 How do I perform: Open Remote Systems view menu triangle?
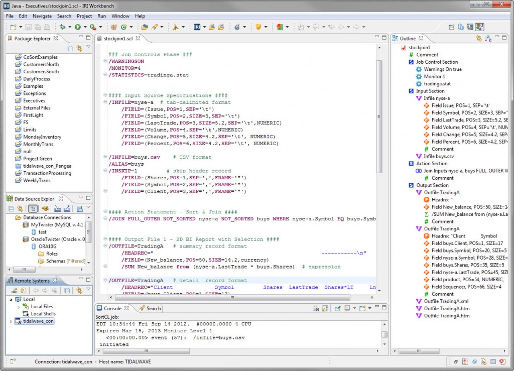click(88, 289)
